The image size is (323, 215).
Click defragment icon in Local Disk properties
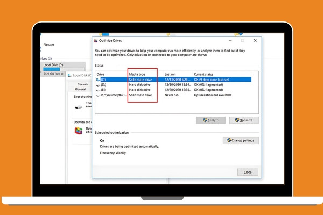[x=79, y=131]
